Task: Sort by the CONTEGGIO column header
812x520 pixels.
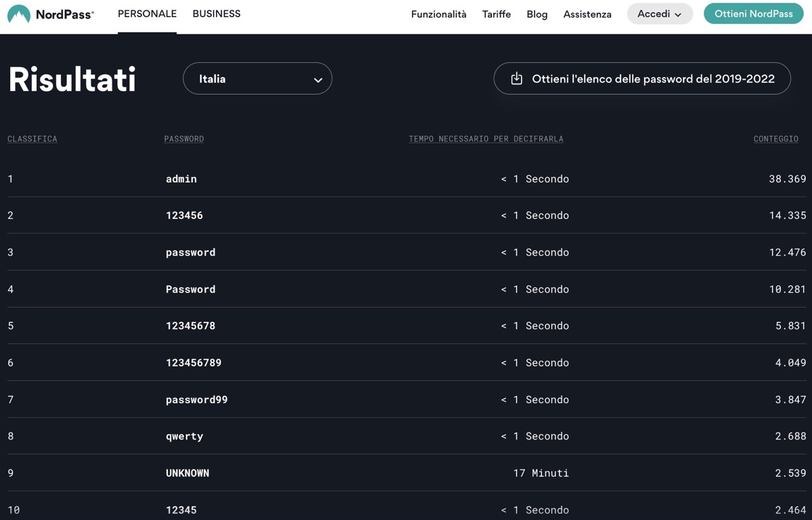Action: 775,139
